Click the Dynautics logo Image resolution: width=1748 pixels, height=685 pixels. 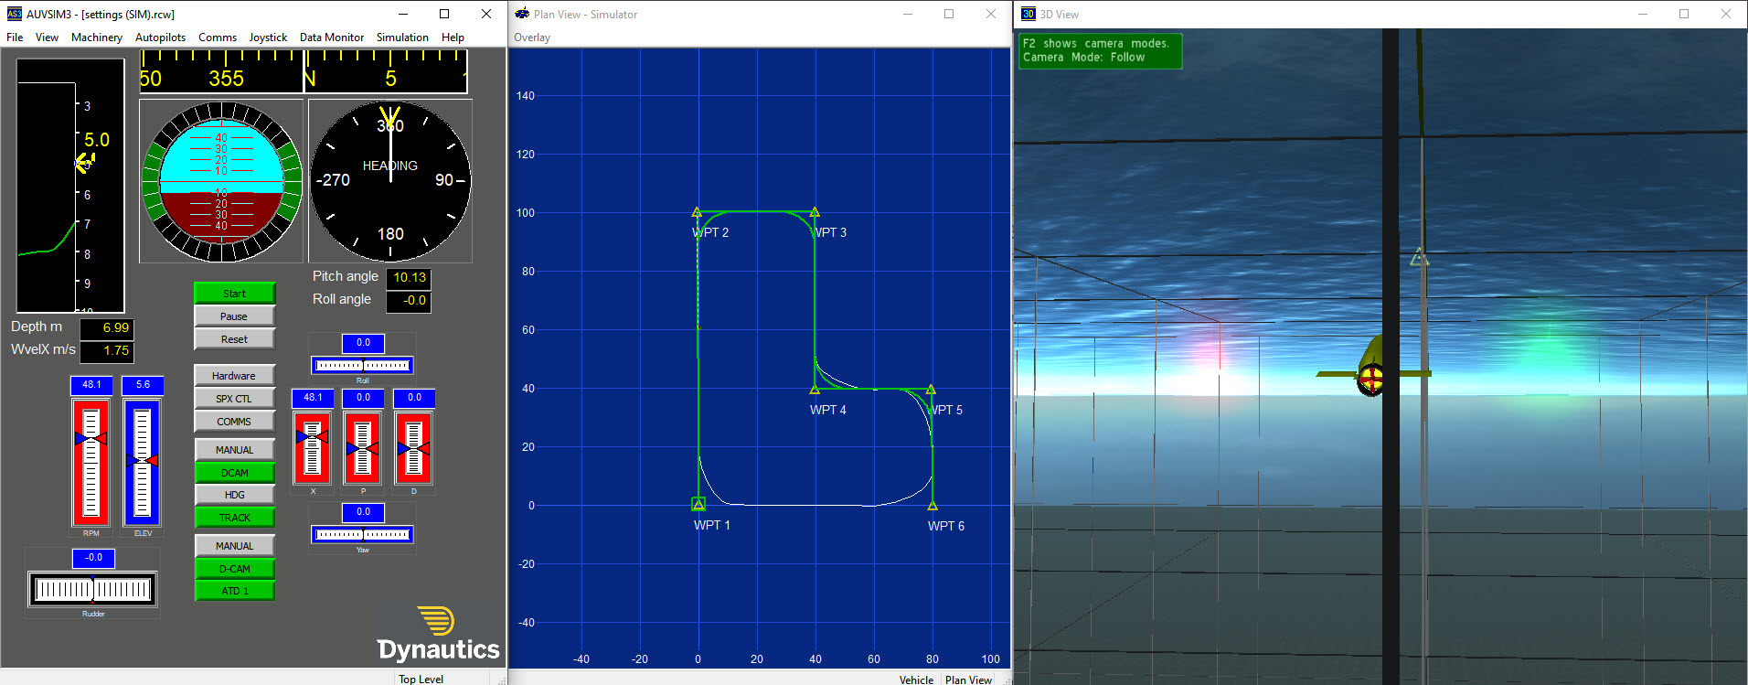point(438,634)
